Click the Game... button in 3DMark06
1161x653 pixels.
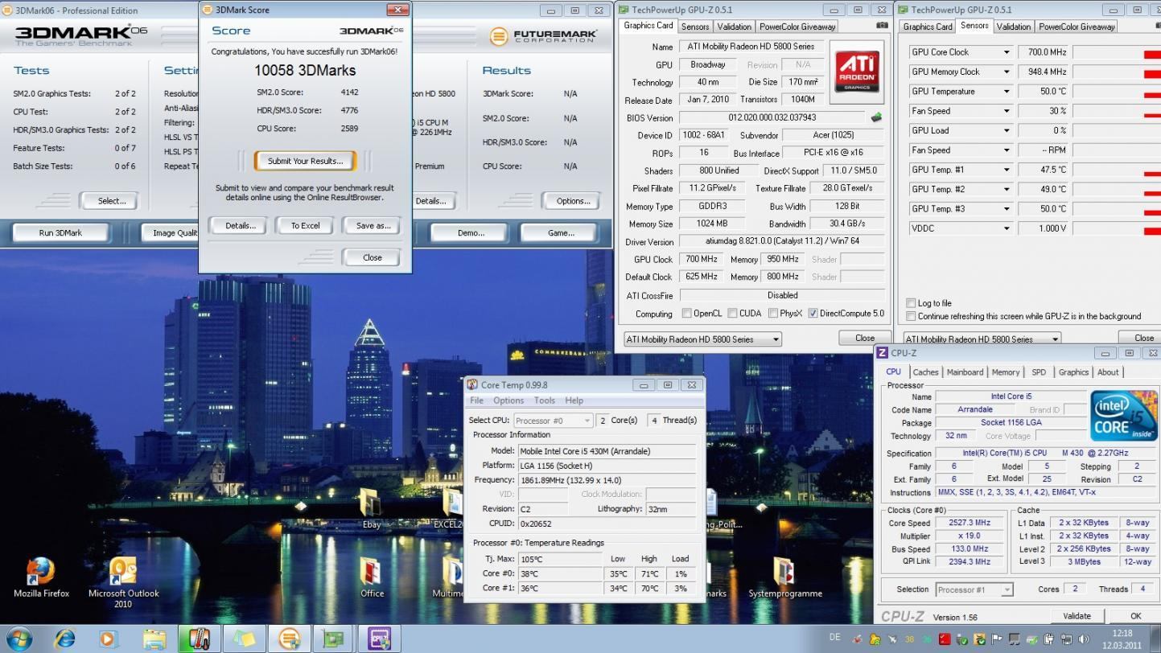(x=561, y=233)
